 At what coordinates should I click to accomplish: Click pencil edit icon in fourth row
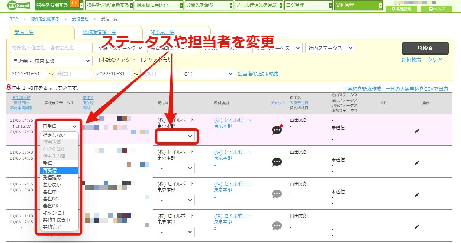click(x=417, y=227)
